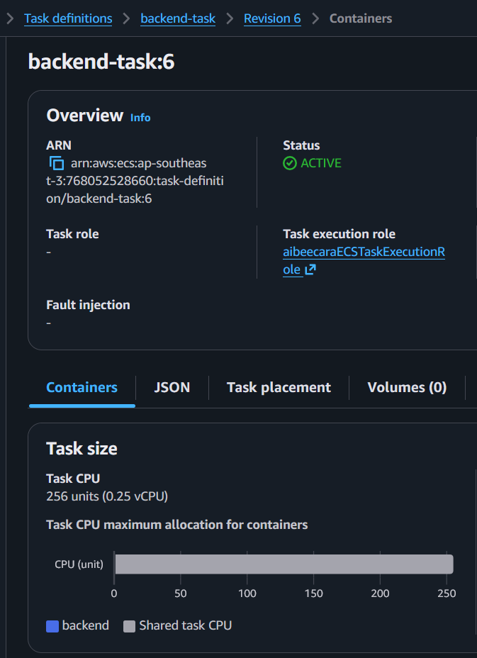
Task: Click the green ACTIVE status check icon
Action: click(x=289, y=163)
